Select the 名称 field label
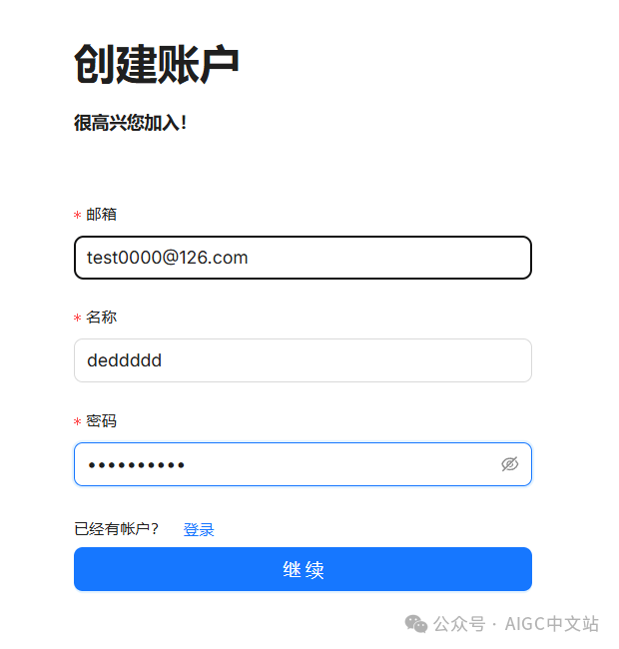This screenshot has width=619, height=649. tap(102, 318)
